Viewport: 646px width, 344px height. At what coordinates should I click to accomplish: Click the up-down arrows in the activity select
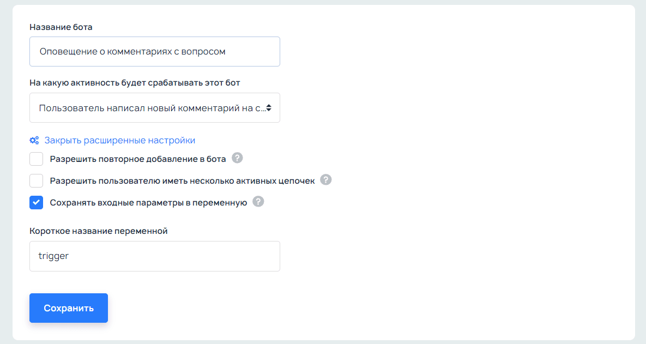coord(269,108)
